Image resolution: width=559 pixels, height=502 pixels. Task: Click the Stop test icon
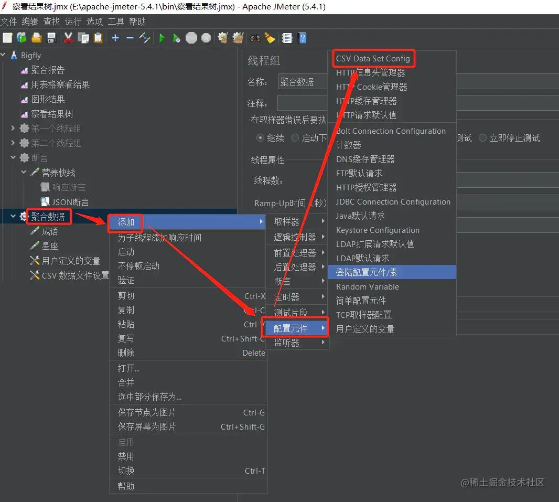pyautogui.click(x=191, y=38)
